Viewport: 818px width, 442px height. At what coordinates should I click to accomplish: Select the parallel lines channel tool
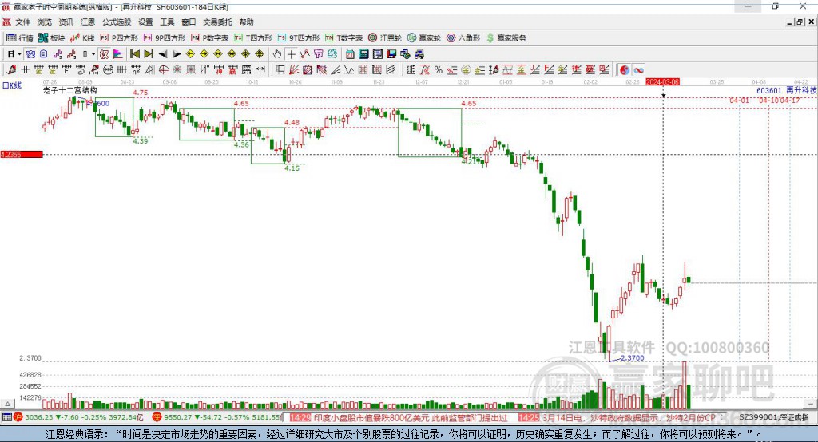tap(391, 70)
